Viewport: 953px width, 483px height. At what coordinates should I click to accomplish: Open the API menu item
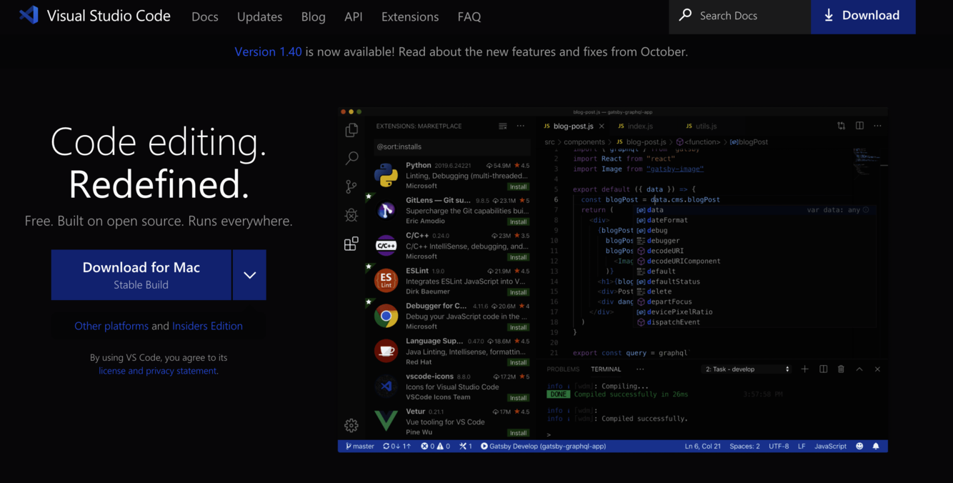(354, 16)
